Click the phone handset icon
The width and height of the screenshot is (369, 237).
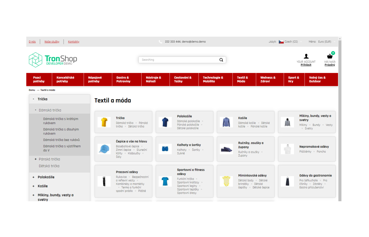(160, 42)
